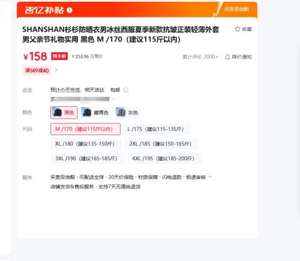
Task: Click the gray jacket thumbnail image
Action: (121, 112)
